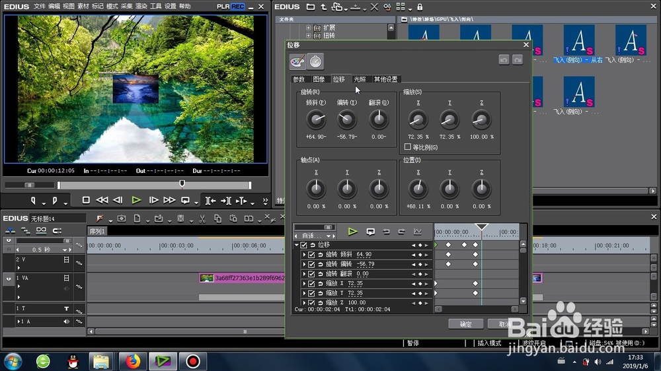The width and height of the screenshot is (661, 371).
Task: Click the paint palette icon in 位移 dialog
Action: coord(297,61)
